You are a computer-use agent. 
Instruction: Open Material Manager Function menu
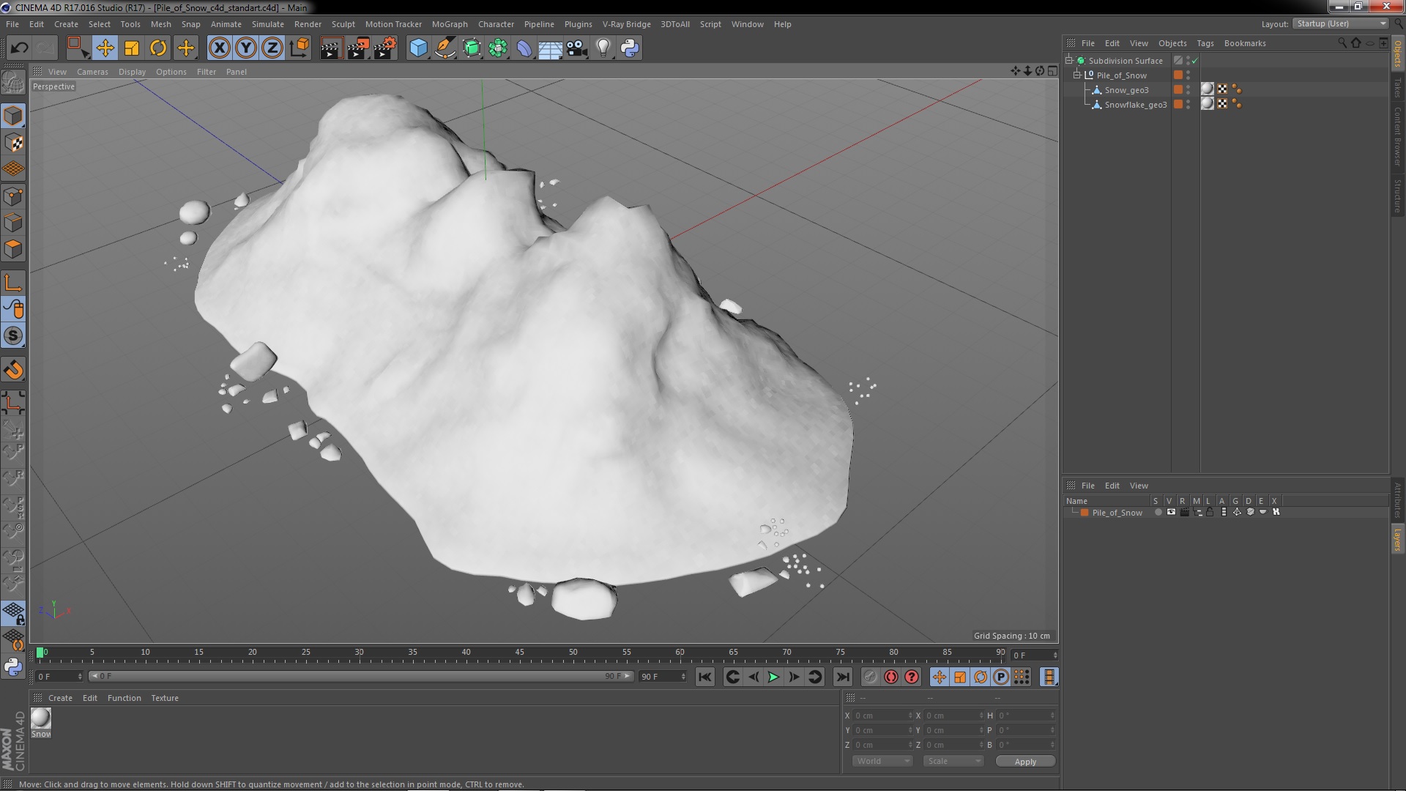124,698
